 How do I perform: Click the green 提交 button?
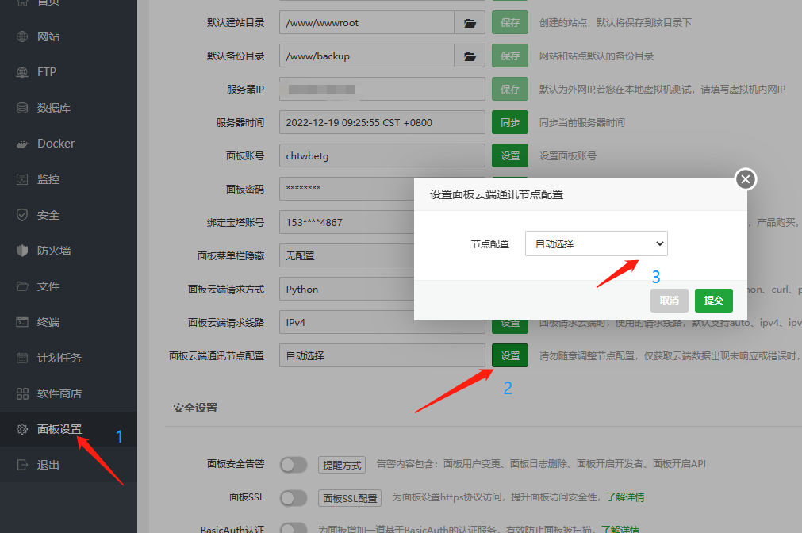pyautogui.click(x=713, y=301)
